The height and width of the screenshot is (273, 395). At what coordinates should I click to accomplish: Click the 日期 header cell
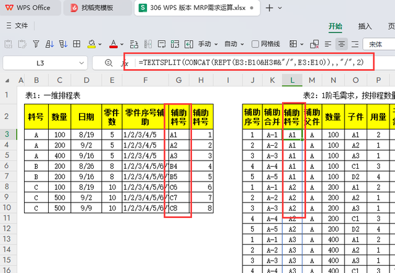[x=86, y=117]
